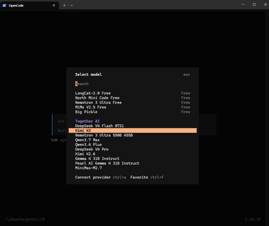Click Favorite option
269x226 pixels.
pyautogui.click(x=147, y=177)
